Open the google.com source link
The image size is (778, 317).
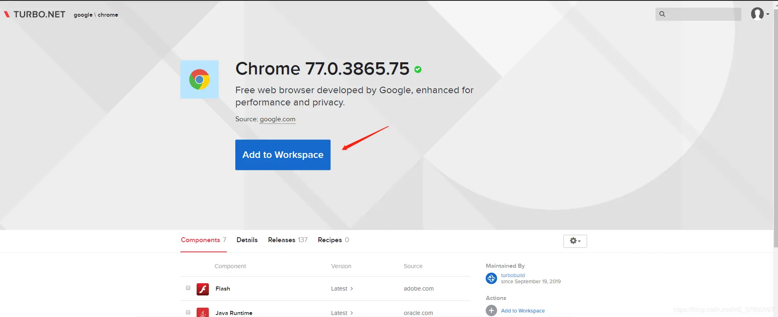click(278, 119)
